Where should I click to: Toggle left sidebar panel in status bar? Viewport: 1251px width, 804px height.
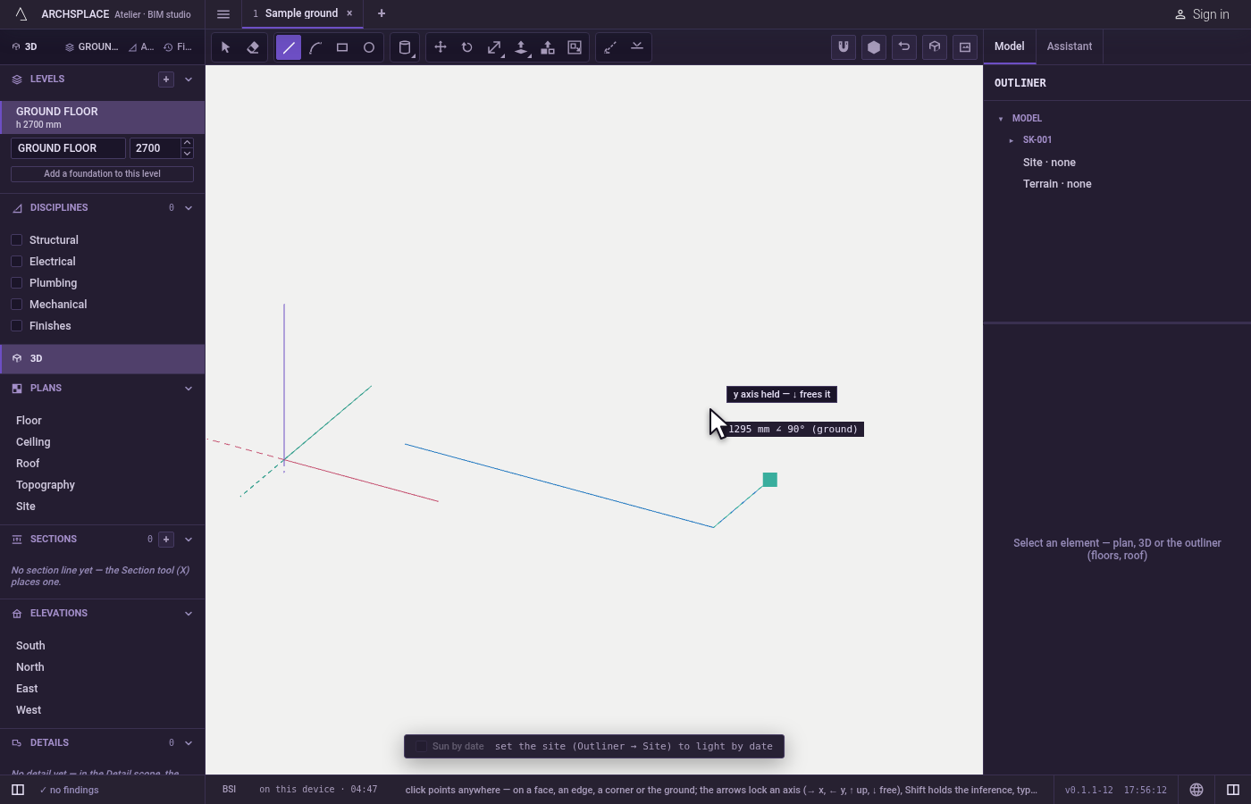click(x=18, y=790)
